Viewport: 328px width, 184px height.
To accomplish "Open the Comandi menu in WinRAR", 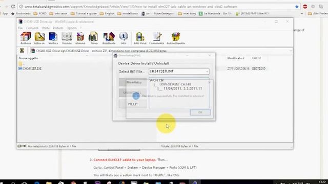I will [32, 28].
